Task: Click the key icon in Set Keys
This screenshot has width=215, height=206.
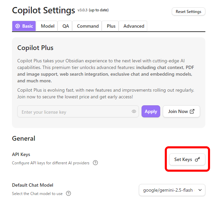Action: coord(197,159)
